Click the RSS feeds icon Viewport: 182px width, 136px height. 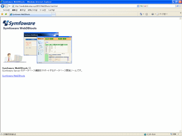click(x=147, y=14)
